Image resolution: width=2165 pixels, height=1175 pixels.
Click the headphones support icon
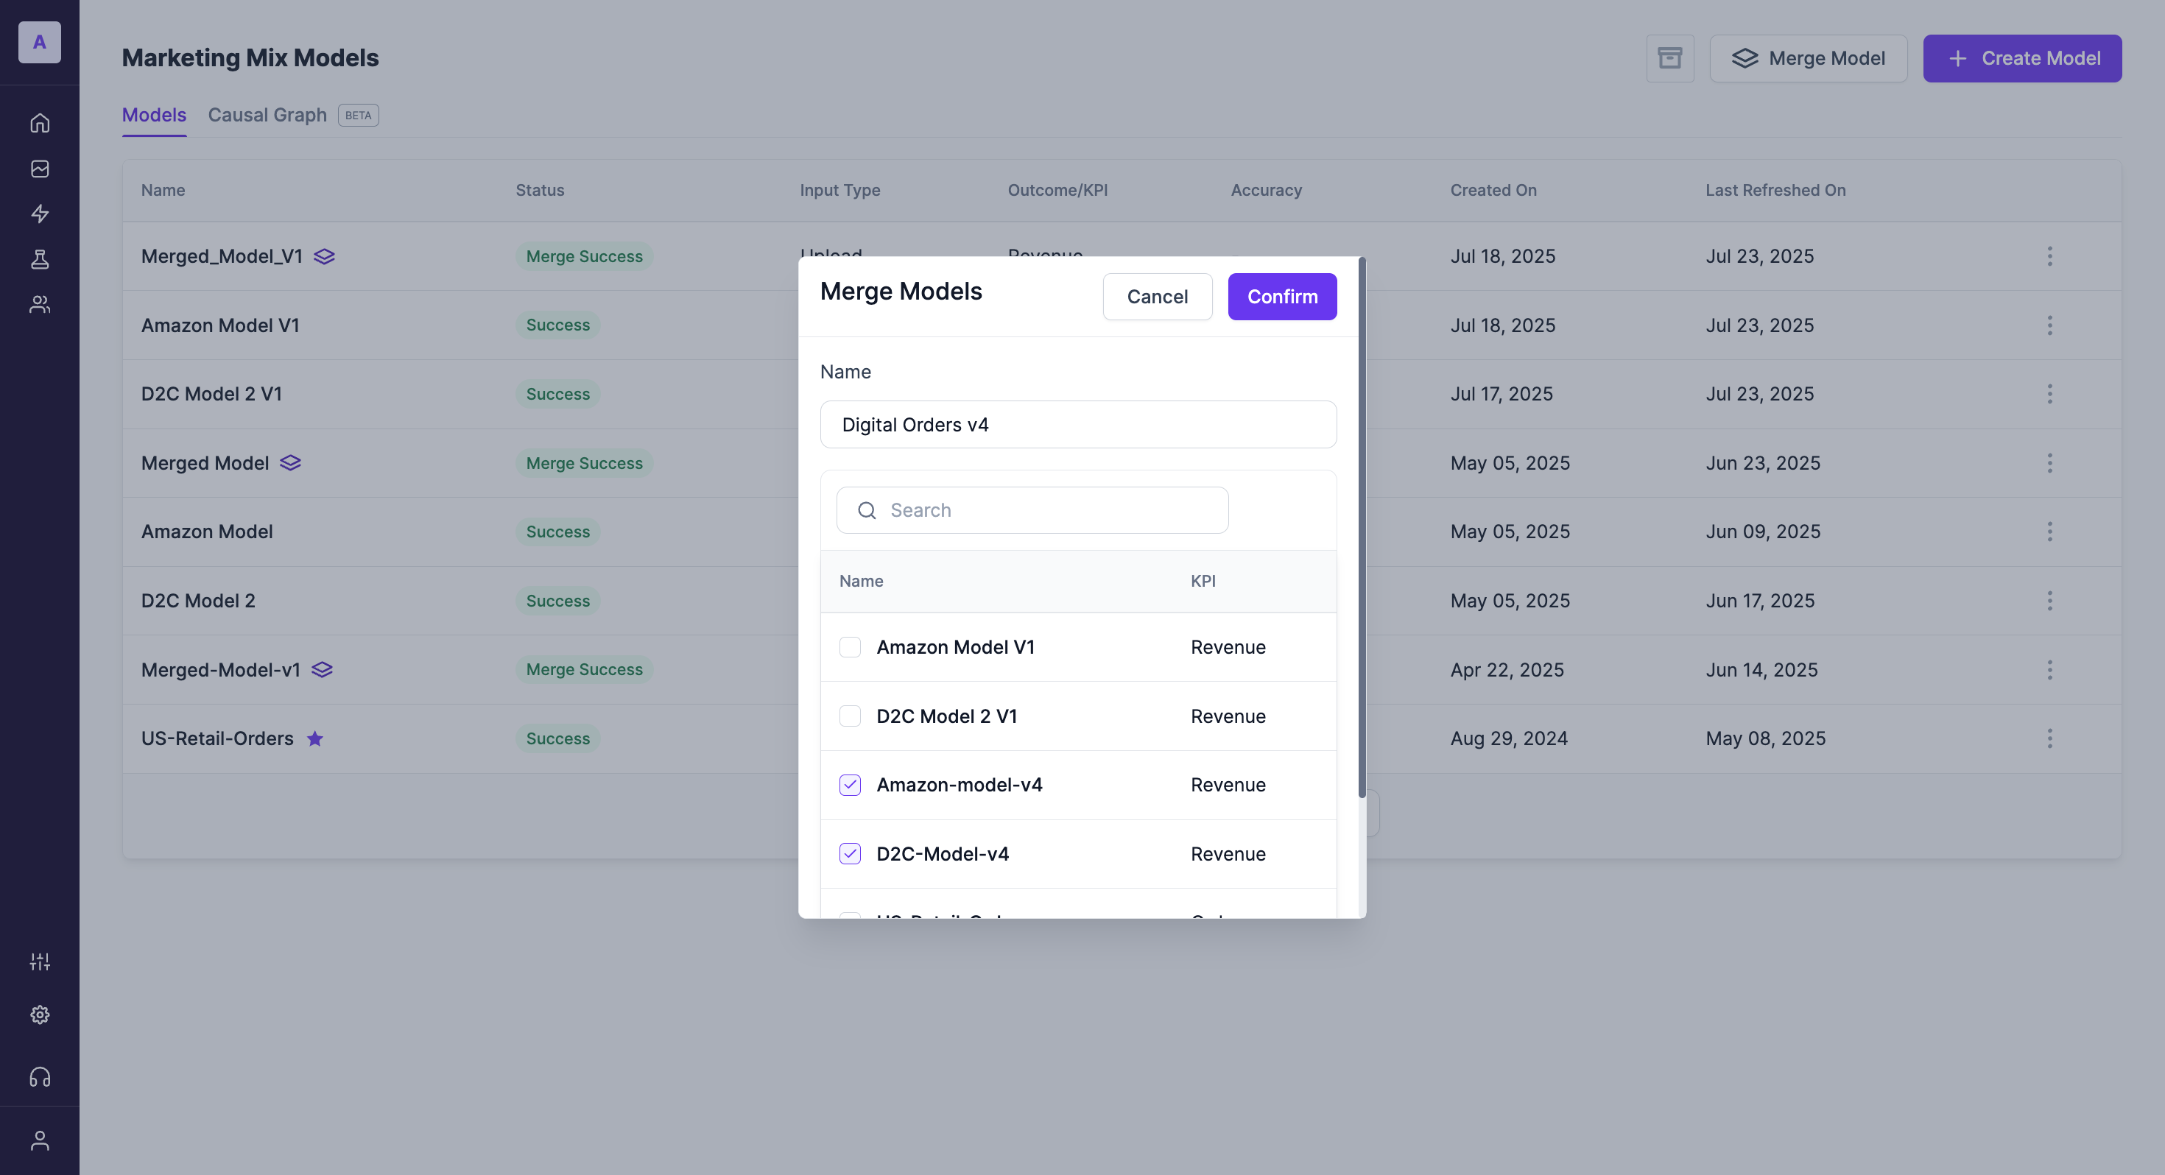[x=40, y=1076]
